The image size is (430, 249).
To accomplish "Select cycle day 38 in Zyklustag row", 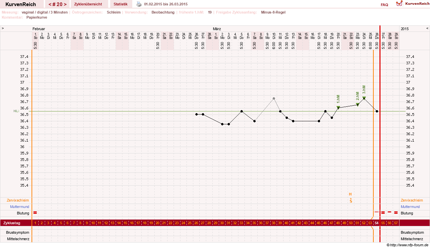I will pyautogui.click(x=274, y=223).
